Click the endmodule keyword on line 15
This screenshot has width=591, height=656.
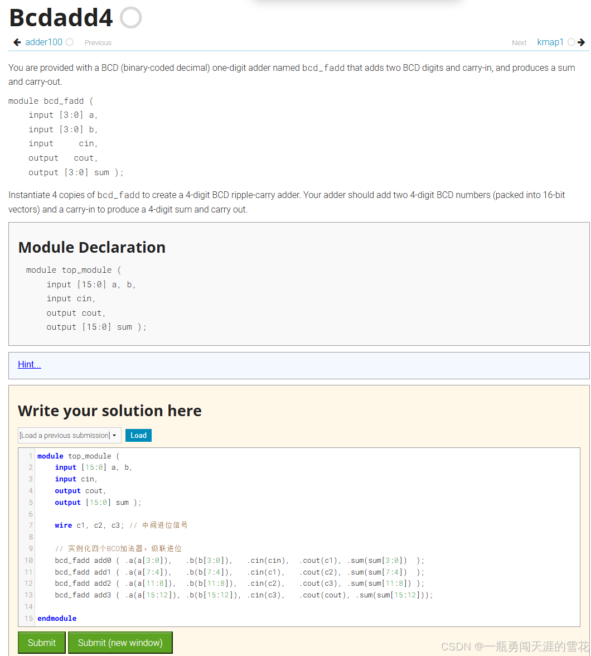[x=57, y=618]
